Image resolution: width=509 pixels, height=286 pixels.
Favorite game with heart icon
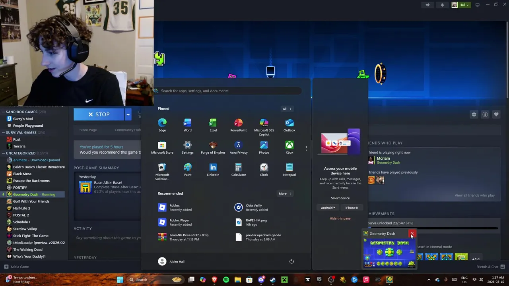[x=496, y=114]
